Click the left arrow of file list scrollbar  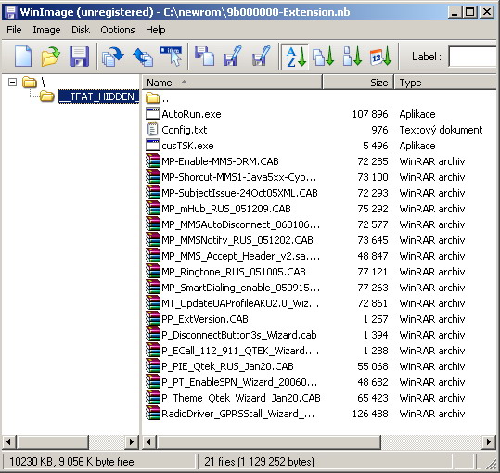tap(148, 441)
